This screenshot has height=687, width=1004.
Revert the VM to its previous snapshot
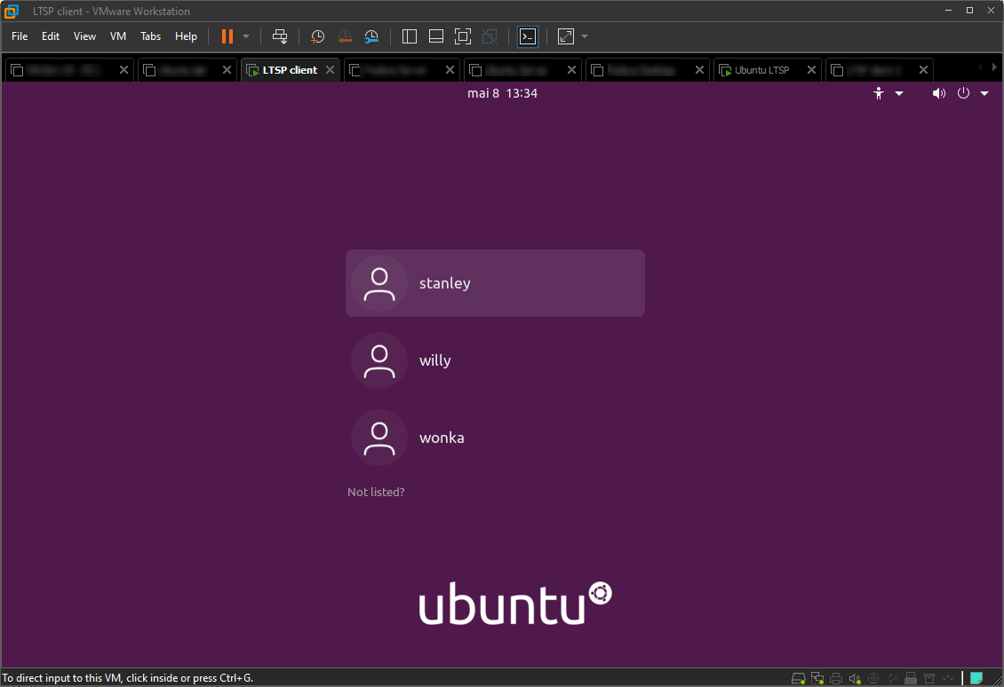(x=345, y=36)
